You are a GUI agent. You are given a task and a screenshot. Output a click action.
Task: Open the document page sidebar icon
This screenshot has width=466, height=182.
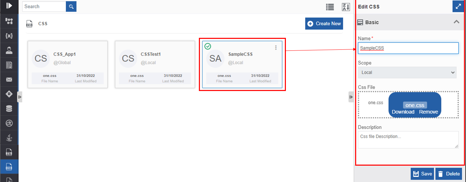tap(9, 65)
